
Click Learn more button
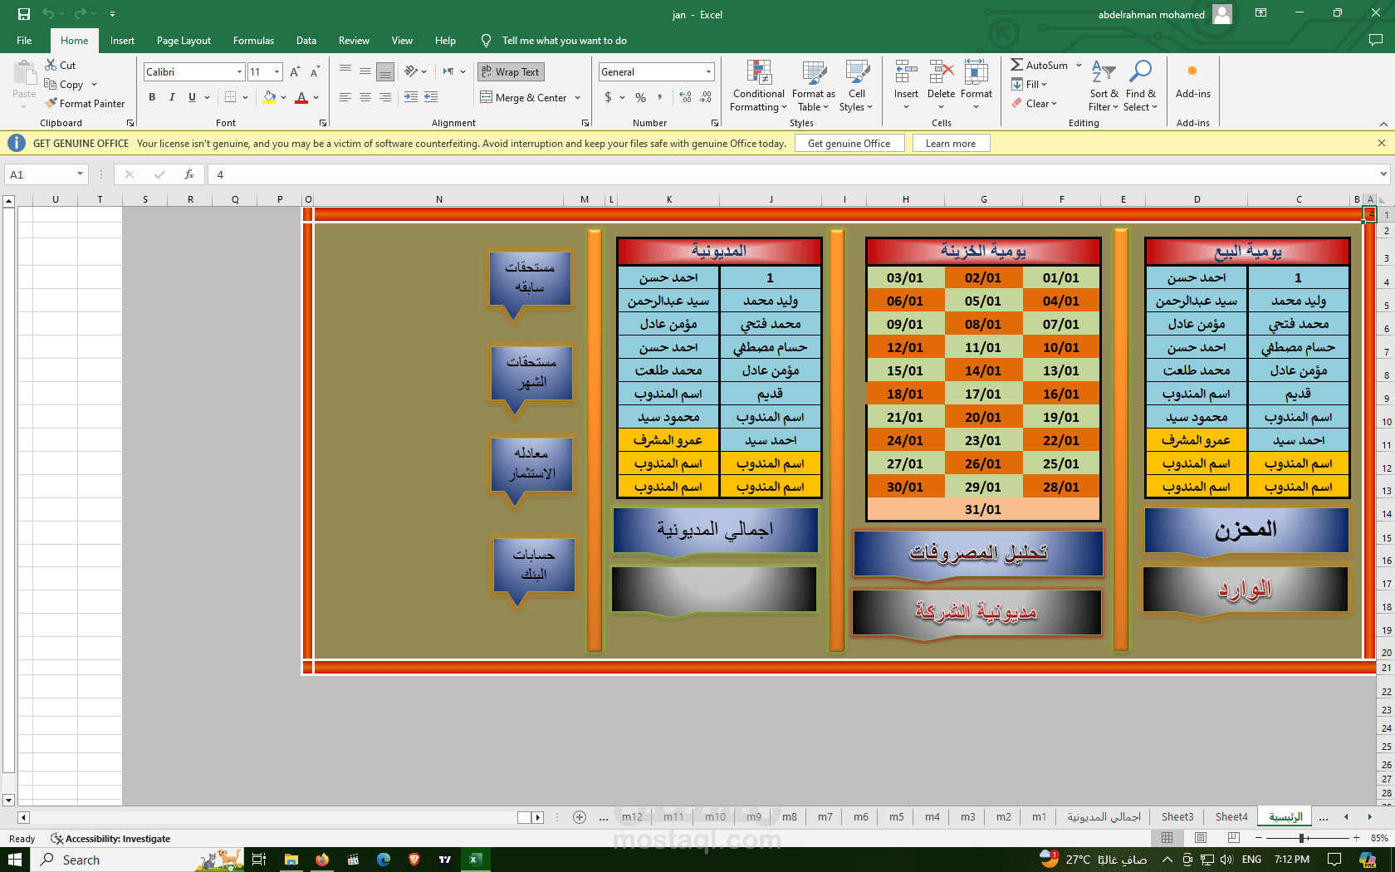[x=951, y=144]
